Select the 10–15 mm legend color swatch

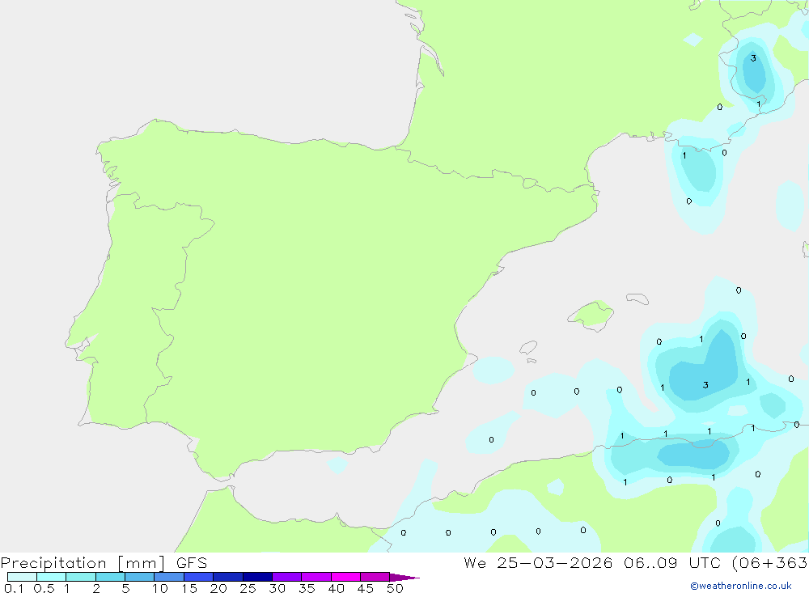(169, 577)
